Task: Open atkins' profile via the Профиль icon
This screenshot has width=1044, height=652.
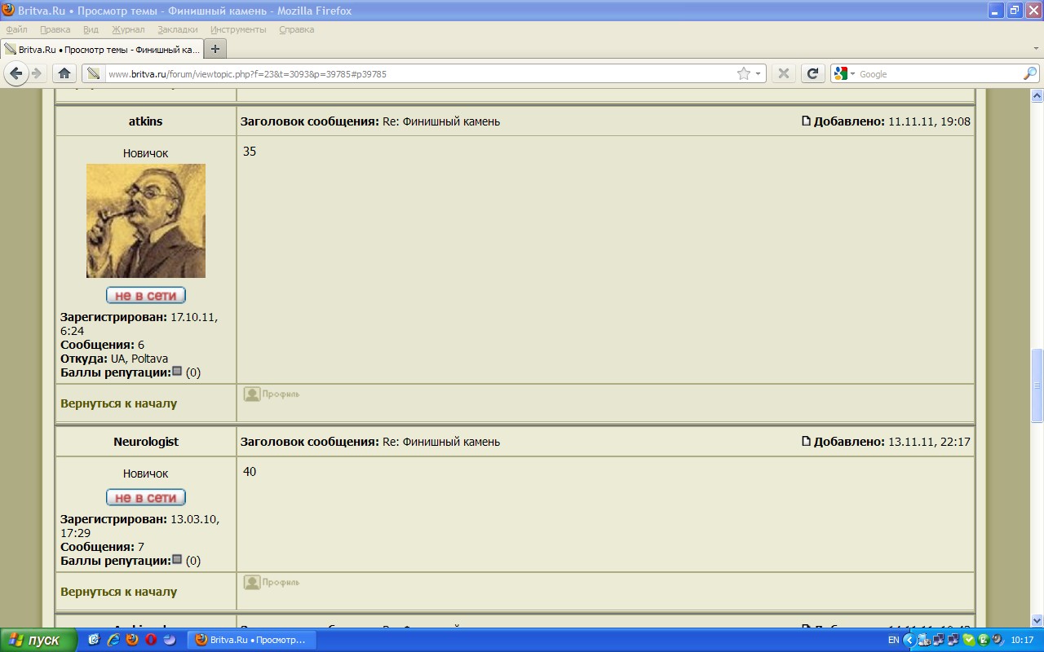Action: pyautogui.click(x=272, y=394)
